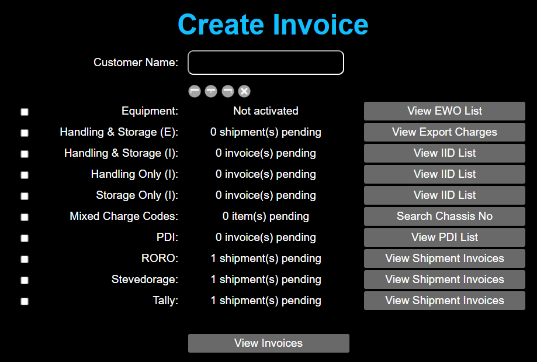The image size is (537, 362).
Task: Open View IID List for Storage Only (I)
Action: 445,195
